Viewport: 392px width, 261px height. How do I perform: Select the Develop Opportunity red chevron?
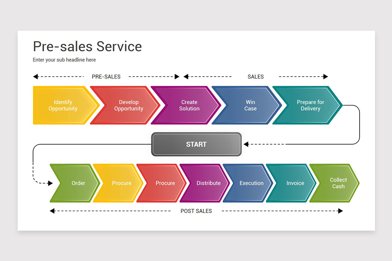click(125, 105)
